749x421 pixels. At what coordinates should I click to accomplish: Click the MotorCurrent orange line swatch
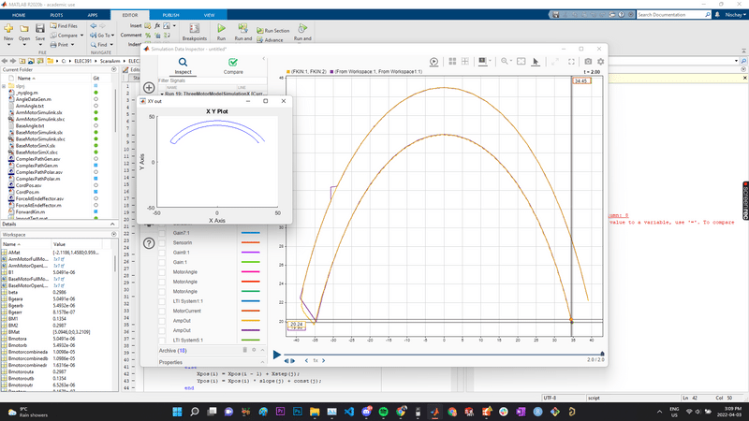point(250,311)
